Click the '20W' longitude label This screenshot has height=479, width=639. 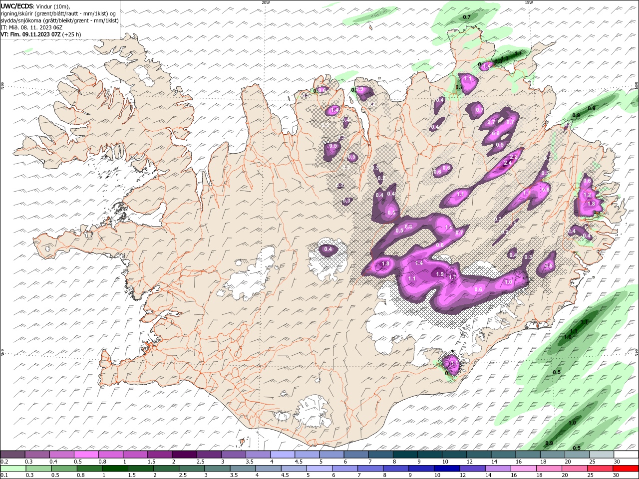tap(266, 2)
